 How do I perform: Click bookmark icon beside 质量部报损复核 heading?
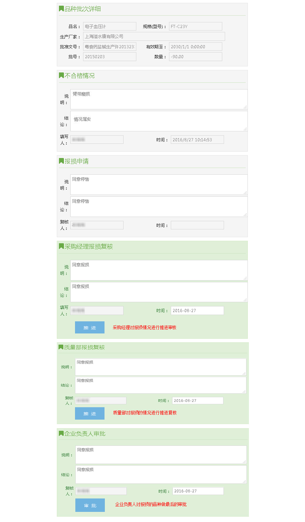[61, 347]
